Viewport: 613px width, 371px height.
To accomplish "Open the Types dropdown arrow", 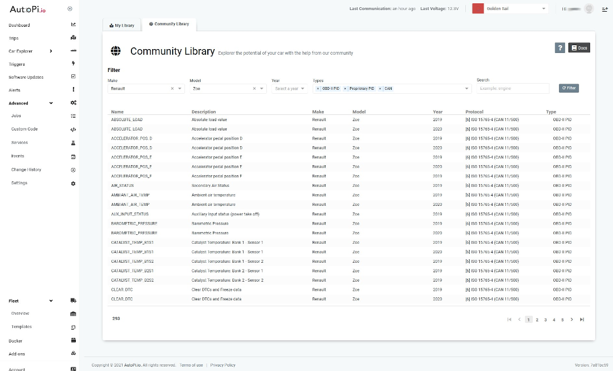I will point(466,89).
